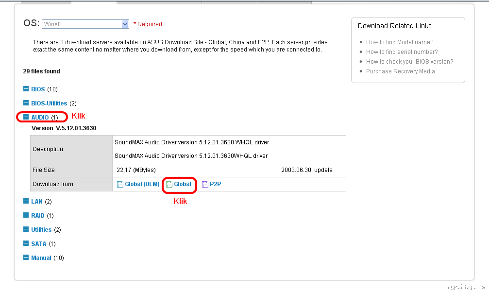The height and width of the screenshot is (293, 489).
Task: Click 'Version V.5.12.01.3630' text
Action: click(64, 128)
